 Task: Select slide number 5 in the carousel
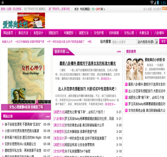pos(27,102)
